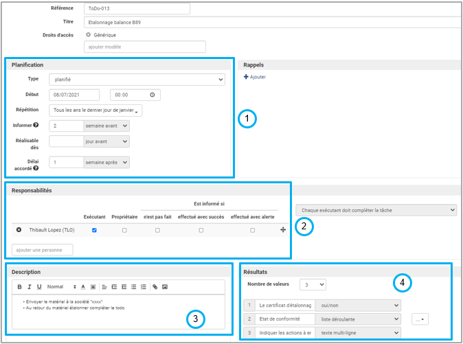Click the underline formatting icon
This screenshot has height=344, width=463.
(x=39, y=286)
